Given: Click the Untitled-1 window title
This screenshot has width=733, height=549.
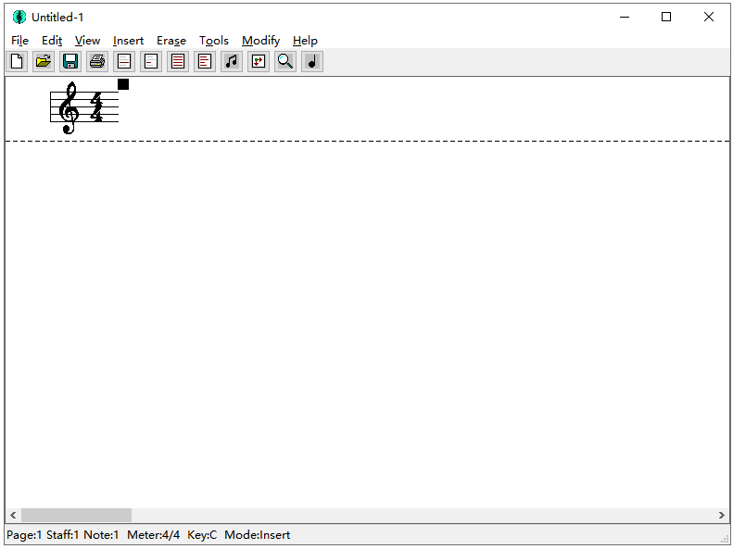Looking at the screenshot, I should (57, 18).
